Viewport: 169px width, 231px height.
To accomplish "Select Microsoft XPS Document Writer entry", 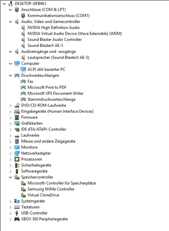I will pos(55,93).
